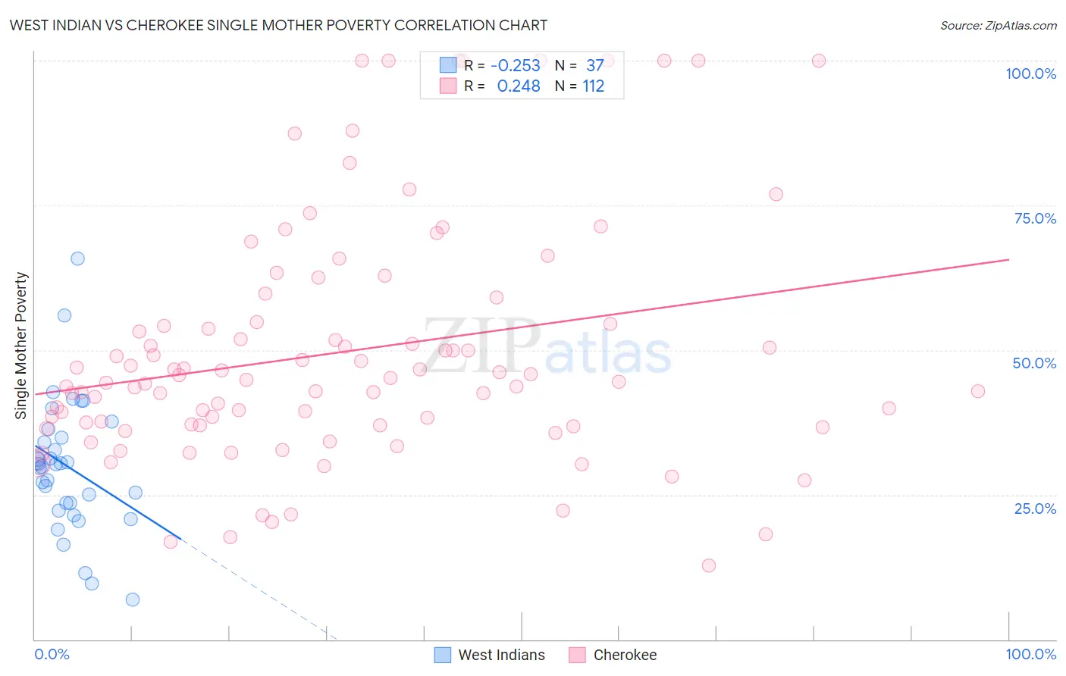Click the ZIPatlas watermark in chart center

pos(547,347)
